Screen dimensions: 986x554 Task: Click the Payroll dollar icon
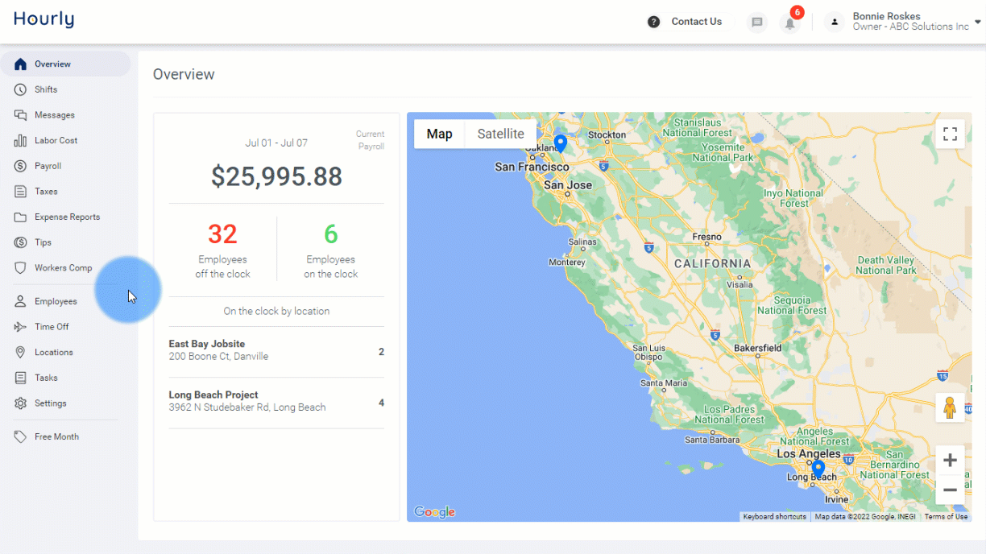(x=20, y=166)
